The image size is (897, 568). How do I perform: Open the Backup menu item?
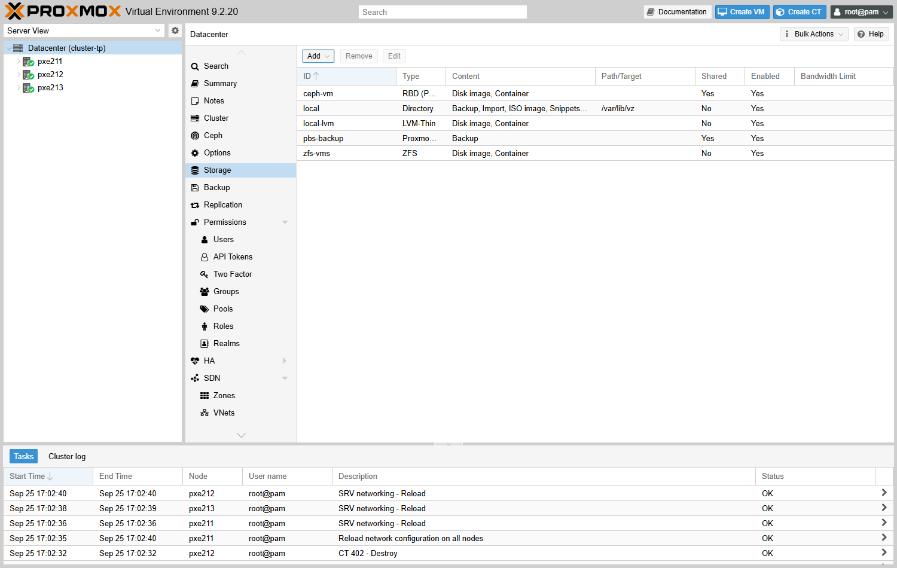(x=240, y=188)
